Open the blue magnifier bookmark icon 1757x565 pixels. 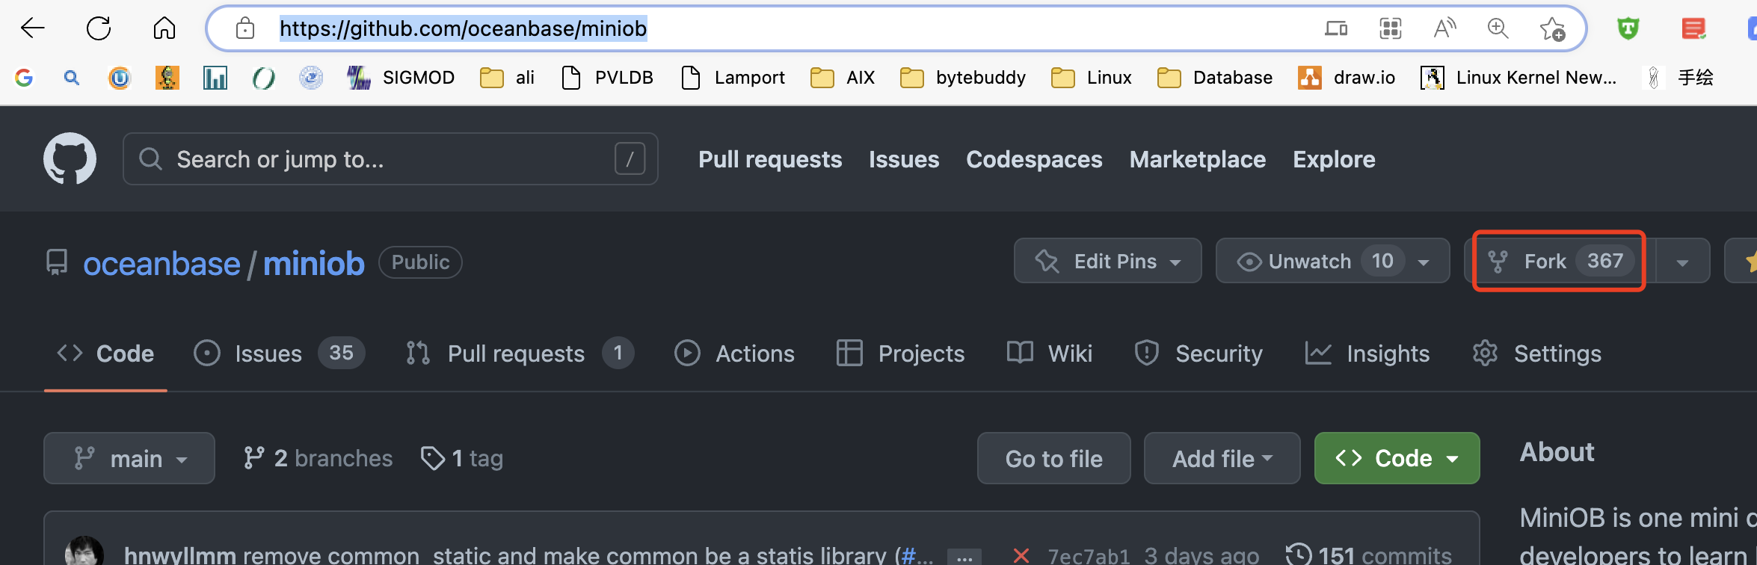(x=71, y=77)
